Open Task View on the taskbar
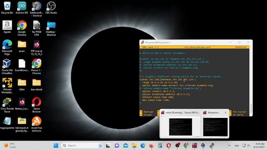The height and width of the screenshot is (150, 267). point(108,146)
